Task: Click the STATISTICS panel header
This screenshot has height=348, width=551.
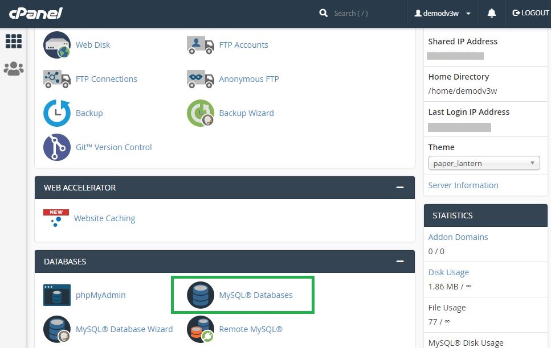Action: click(485, 216)
